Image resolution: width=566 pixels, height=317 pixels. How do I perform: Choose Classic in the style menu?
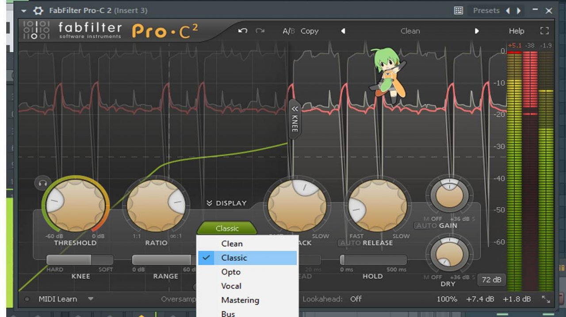point(248,257)
